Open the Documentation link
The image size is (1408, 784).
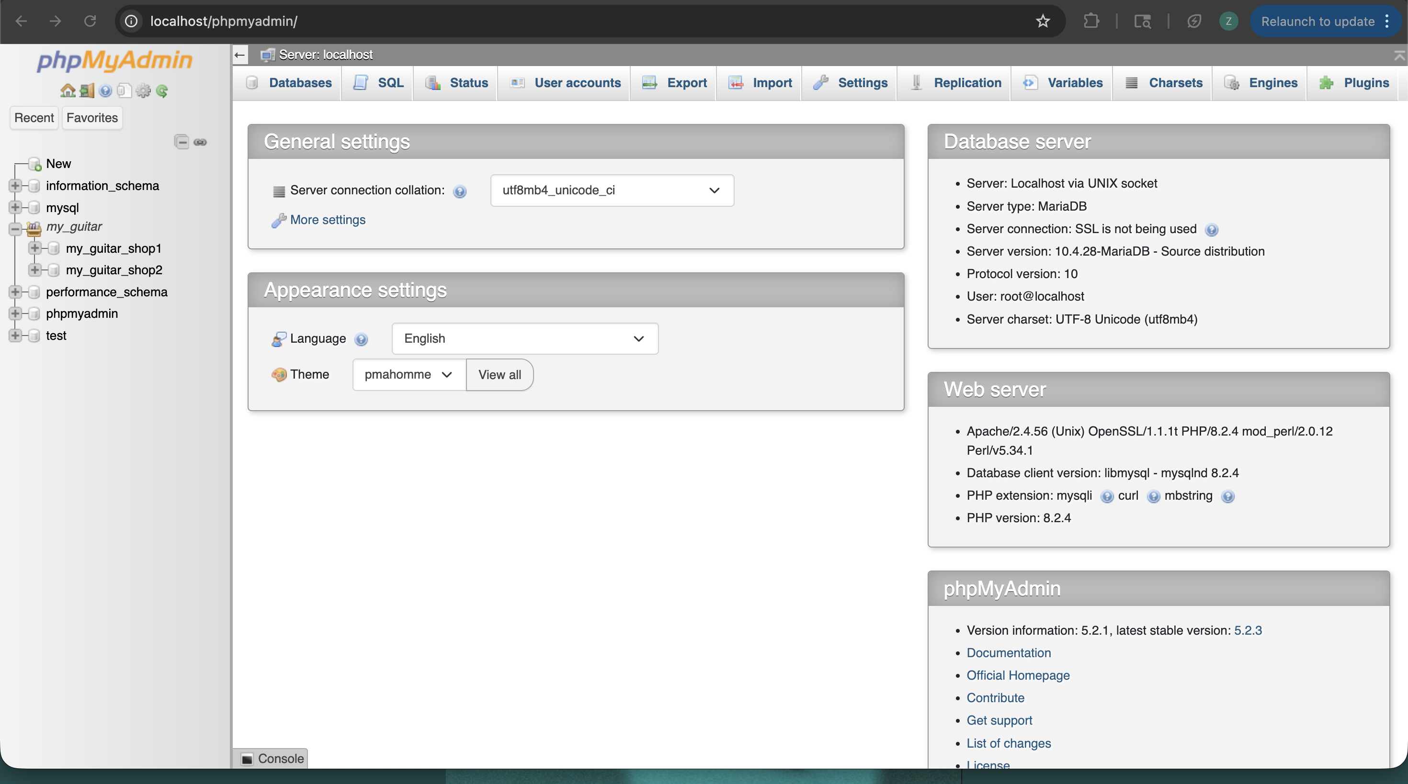pos(1009,653)
